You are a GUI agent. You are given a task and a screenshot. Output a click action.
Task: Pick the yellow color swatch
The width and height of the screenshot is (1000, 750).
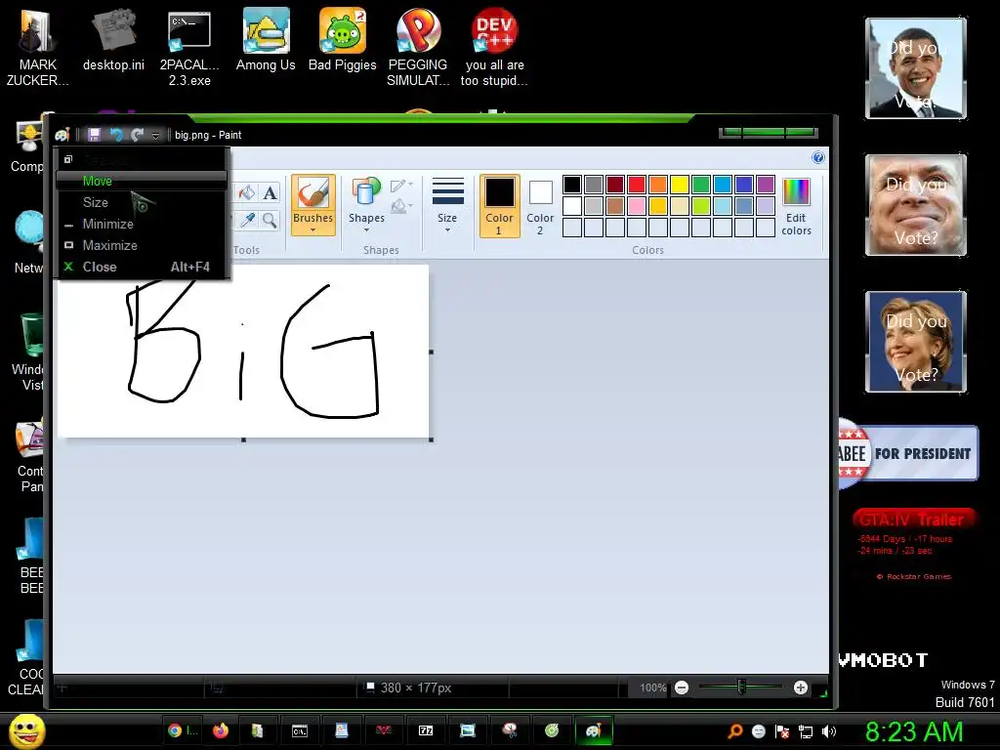680,185
